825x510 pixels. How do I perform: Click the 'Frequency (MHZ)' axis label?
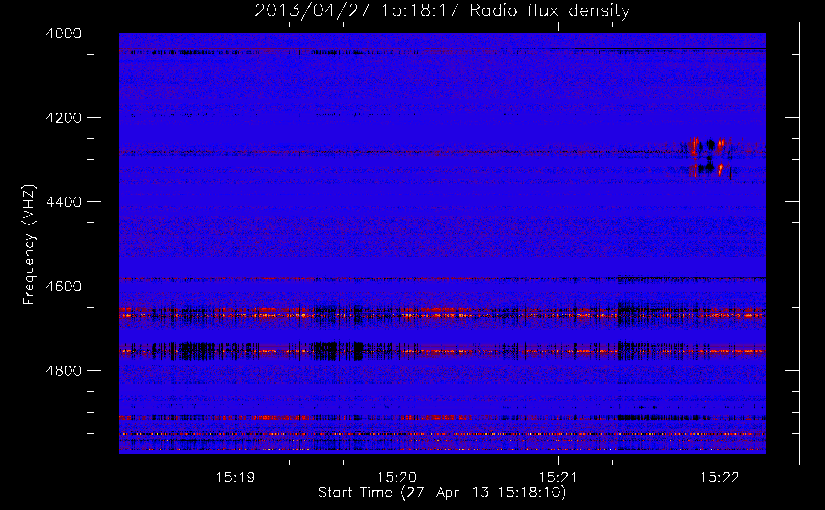point(29,245)
